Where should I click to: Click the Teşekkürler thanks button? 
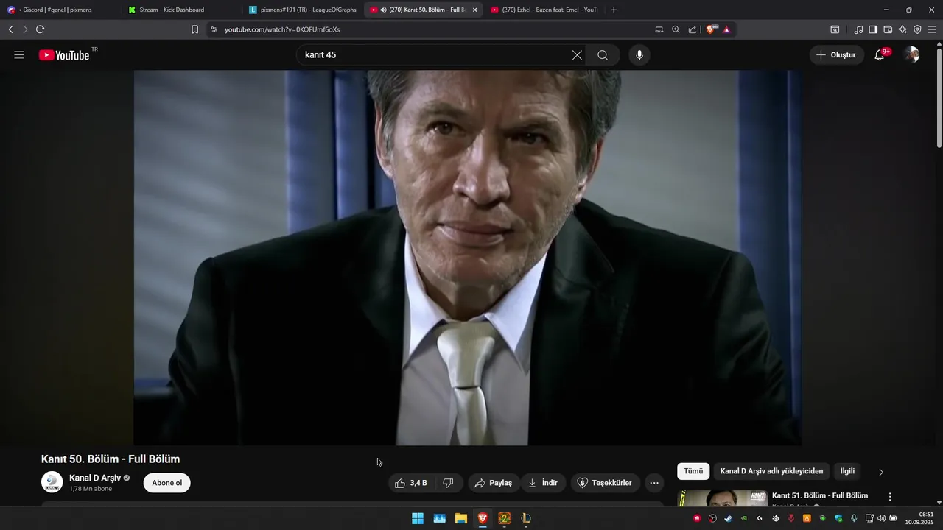(604, 483)
